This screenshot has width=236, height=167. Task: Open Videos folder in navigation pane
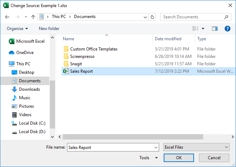coord(25,115)
